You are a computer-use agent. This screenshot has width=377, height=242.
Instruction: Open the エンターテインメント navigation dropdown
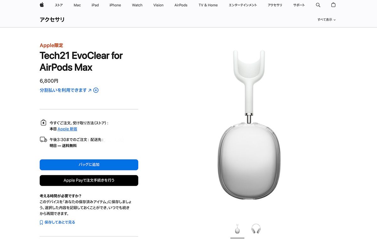click(x=243, y=5)
